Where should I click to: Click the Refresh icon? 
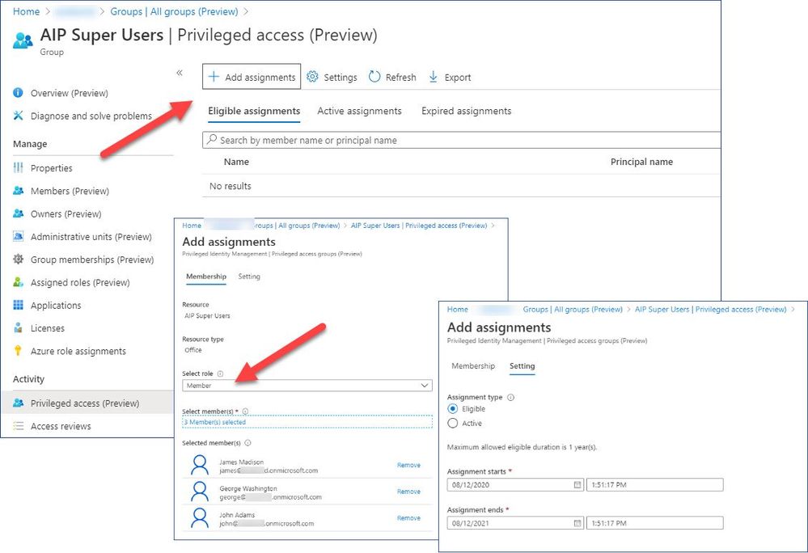(374, 77)
